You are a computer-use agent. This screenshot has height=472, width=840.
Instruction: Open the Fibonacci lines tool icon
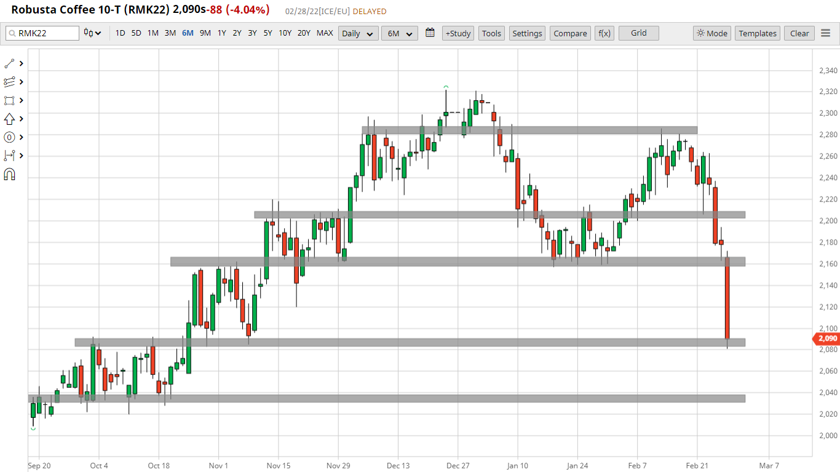[x=9, y=82]
